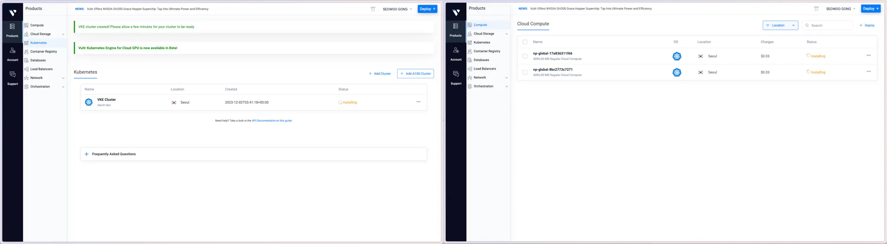Viewport: 887px width, 244px height.
Task: Click Cloud Storage icon in left window menu
Action: click(26, 34)
